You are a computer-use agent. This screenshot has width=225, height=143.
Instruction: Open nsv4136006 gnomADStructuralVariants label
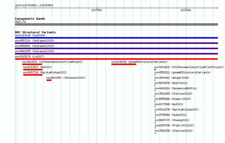tap(139, 62)
